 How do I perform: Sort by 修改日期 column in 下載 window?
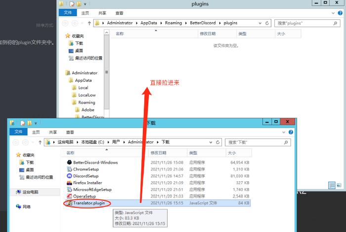coord(168,153)
